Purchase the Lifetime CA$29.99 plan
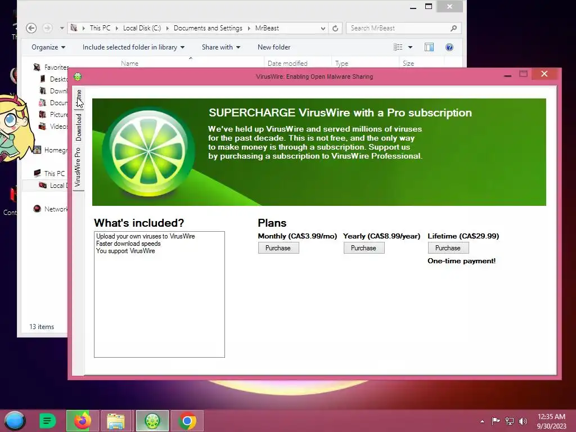The image size is (576, 432). click(448, 248)
